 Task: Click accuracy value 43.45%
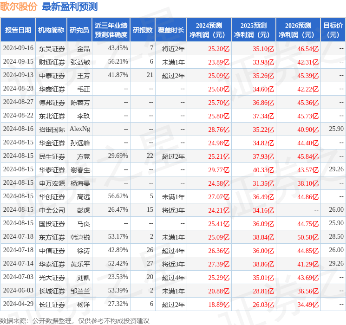(x=118, y=48)
